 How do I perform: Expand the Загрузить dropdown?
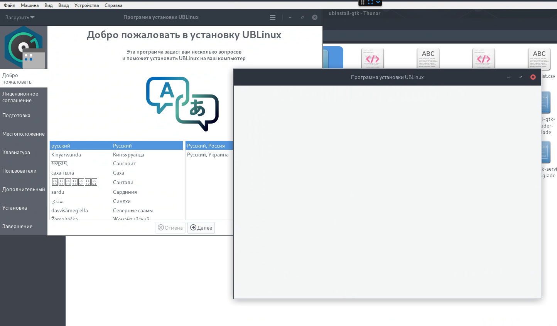tap(20, 17)
